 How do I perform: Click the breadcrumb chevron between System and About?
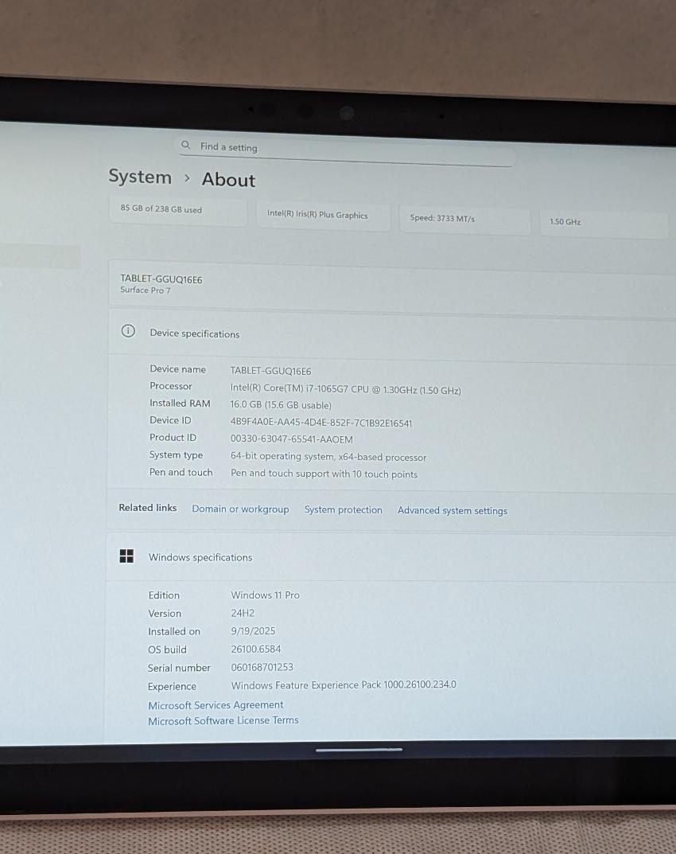click(x=187, y=178)
